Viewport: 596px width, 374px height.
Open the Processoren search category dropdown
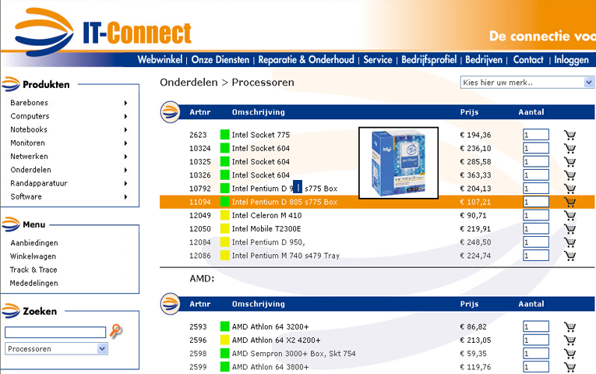(56, 348)
